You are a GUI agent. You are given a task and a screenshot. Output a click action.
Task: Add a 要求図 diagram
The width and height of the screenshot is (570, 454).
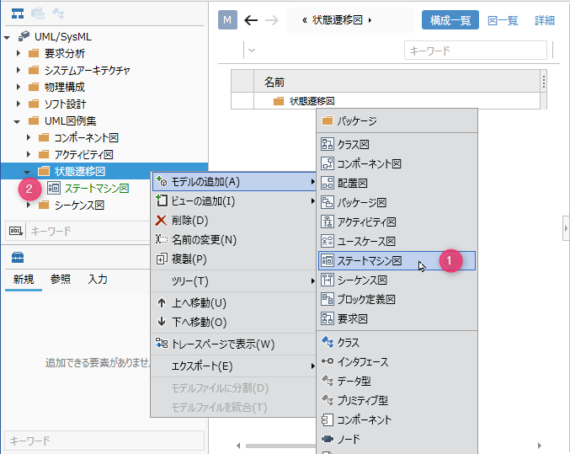click(397, 318)
